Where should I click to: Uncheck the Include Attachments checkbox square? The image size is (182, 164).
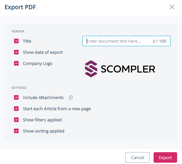16,97
